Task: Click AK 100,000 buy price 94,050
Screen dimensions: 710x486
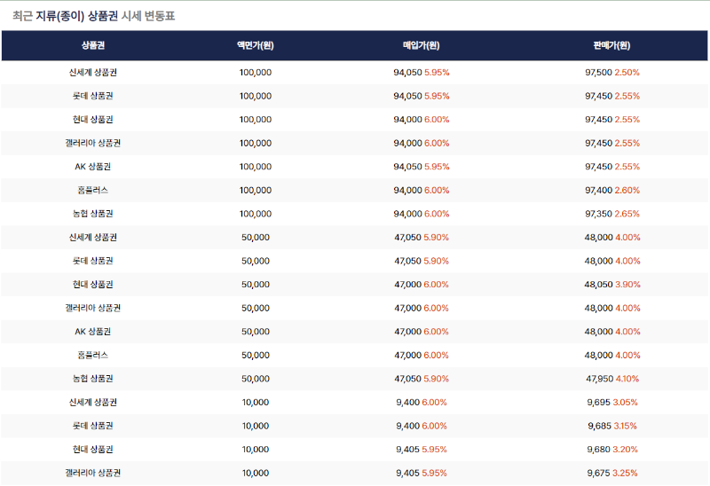Action: [407, 167]
